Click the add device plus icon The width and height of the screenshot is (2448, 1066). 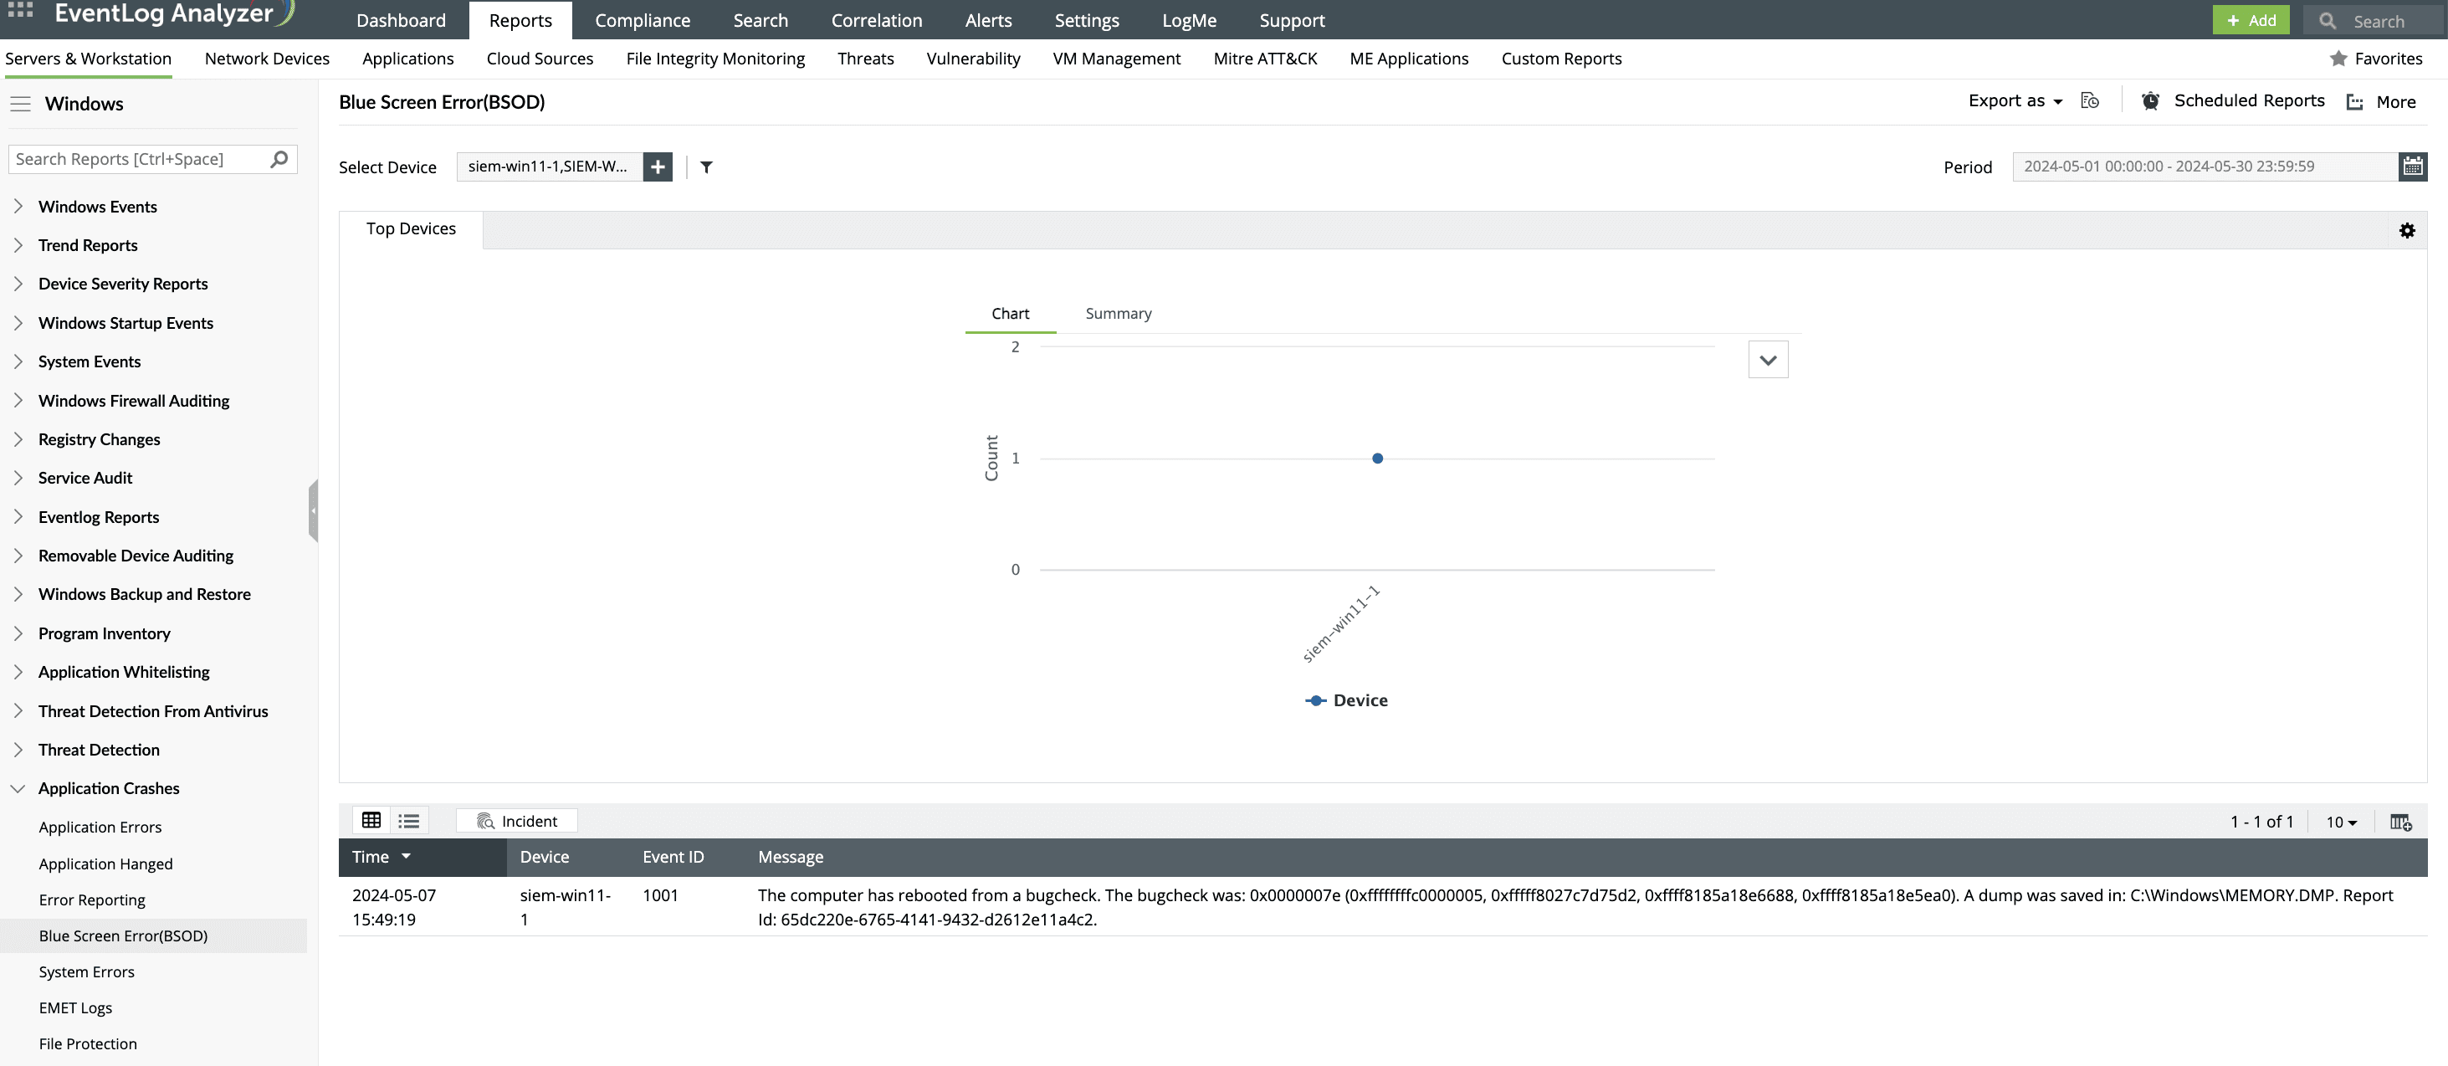click(658, 167)
